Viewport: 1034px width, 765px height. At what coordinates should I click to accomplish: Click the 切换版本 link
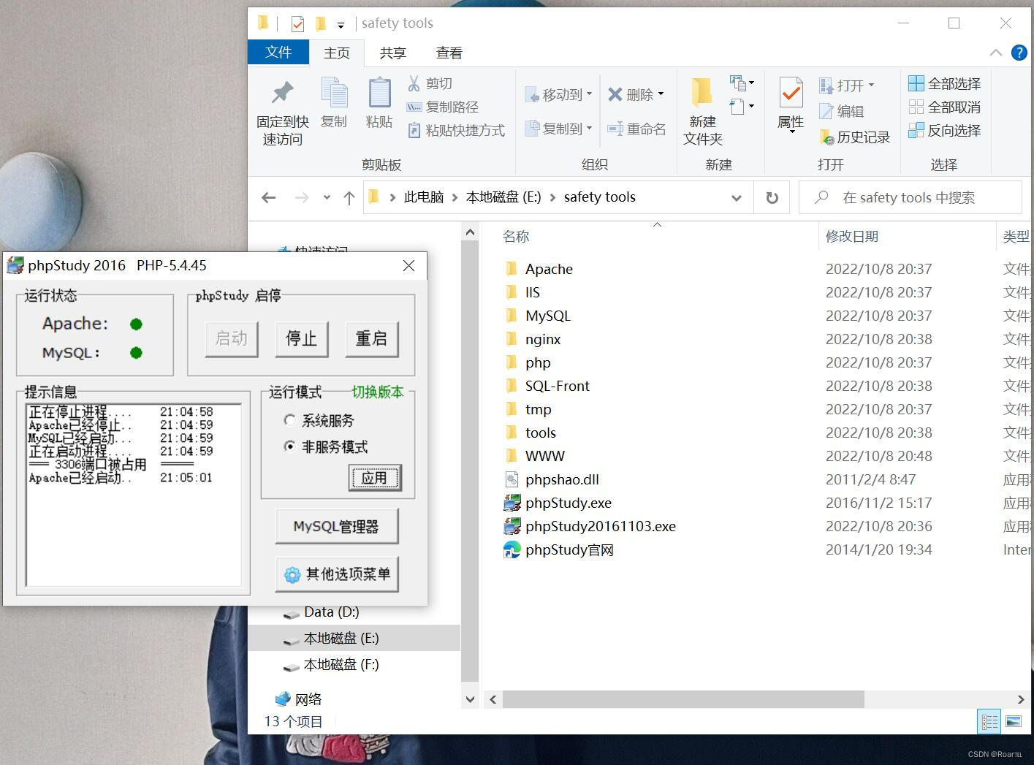point(377,392)
